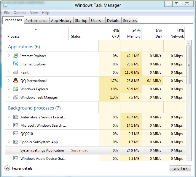Click the Paint palette icon
The height and width of the screenshot is (177, 196).
point(16,72)
